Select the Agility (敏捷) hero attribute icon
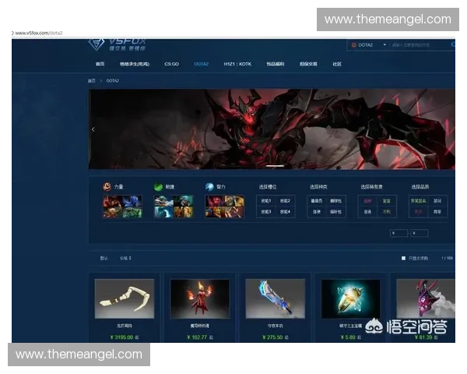The height and width of the screenshot is (374, 467). [x=158, y=187]
